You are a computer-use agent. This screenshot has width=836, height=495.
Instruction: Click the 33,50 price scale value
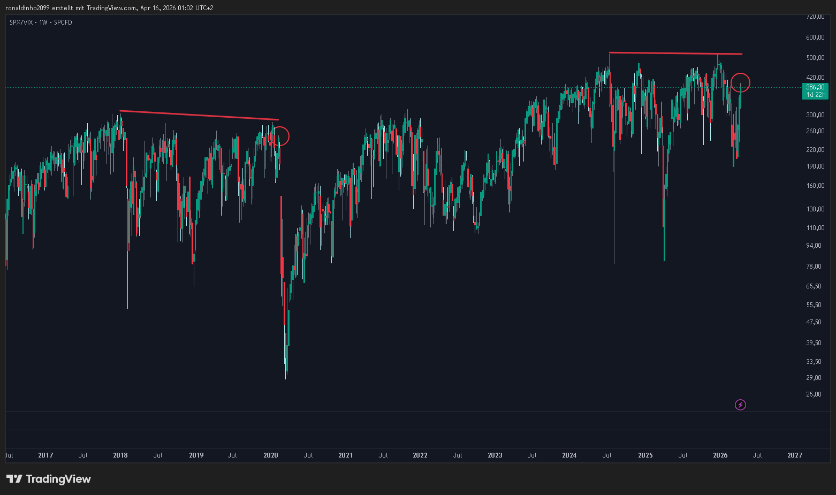click(x=814, y=362)
